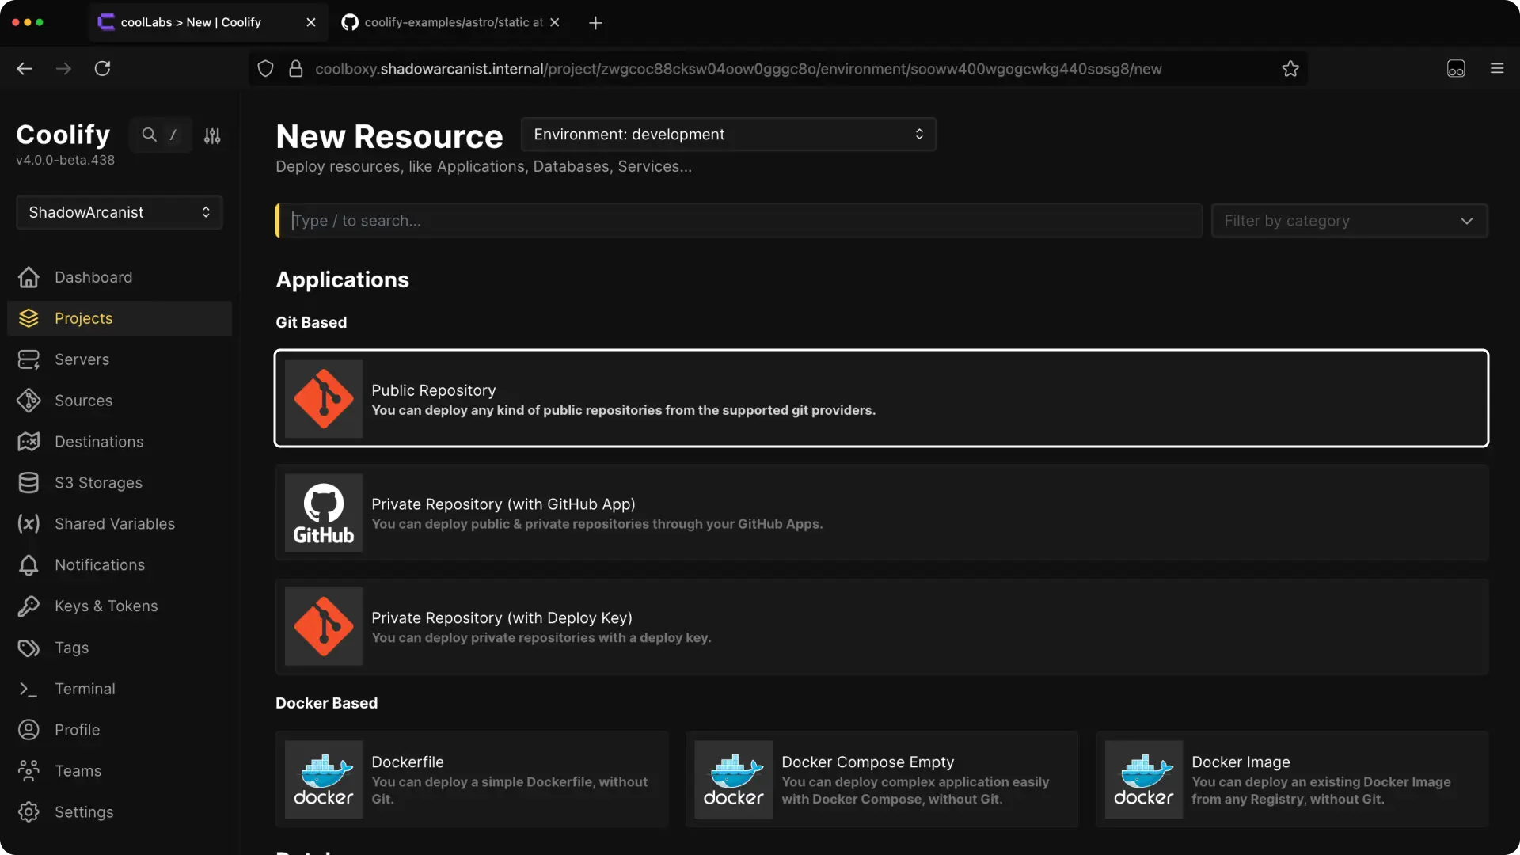1520x855 pixels.
Task: Open Keys & Tokens page
Action: pos(106,606)
